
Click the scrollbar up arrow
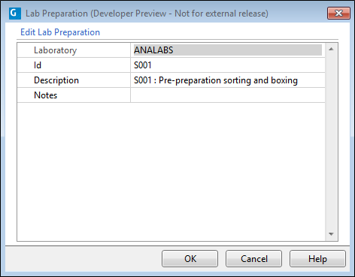(x=331, y=49)
